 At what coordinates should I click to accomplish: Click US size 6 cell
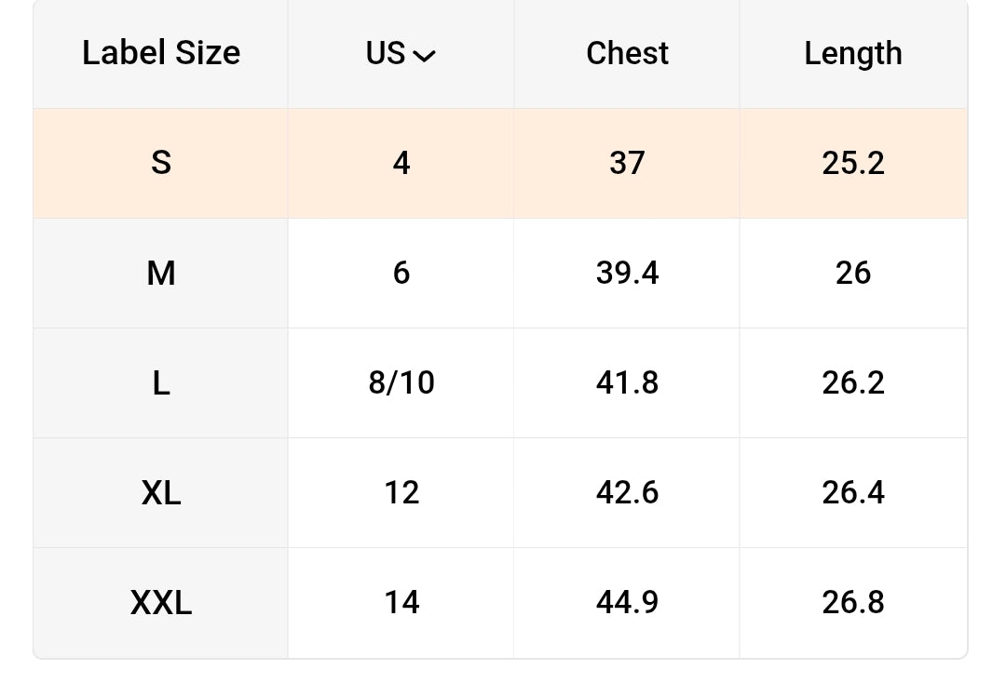[401, 274]
